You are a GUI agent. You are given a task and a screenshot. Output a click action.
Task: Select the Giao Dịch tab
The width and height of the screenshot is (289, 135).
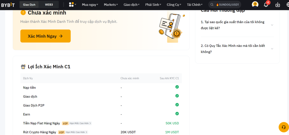click(x=29, y=4)
